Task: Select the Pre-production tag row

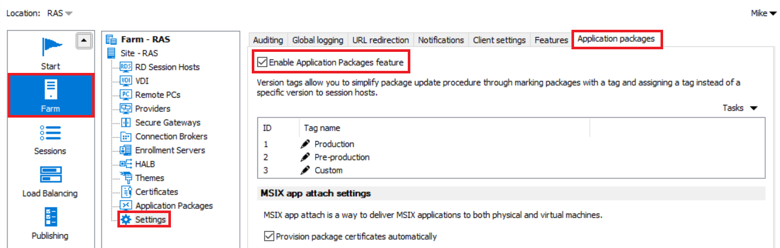Action: (341, 157)
